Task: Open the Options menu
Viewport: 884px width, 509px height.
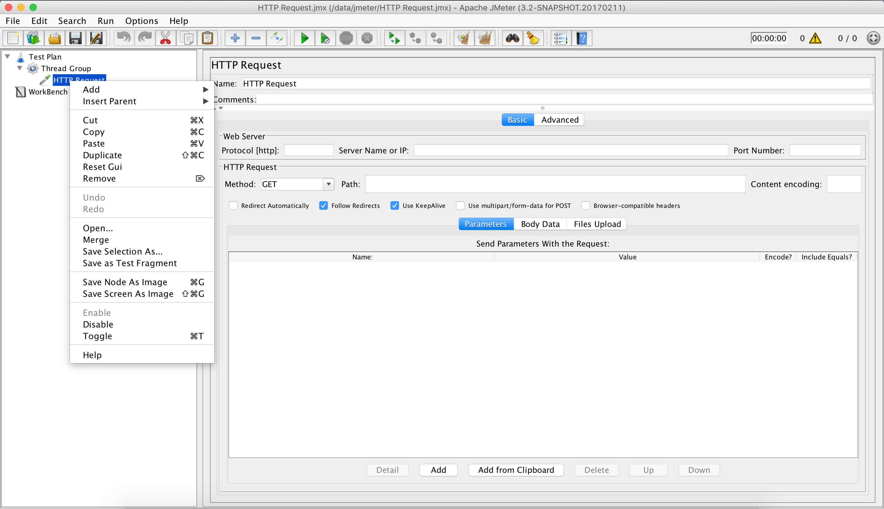Action: (141, 21)
